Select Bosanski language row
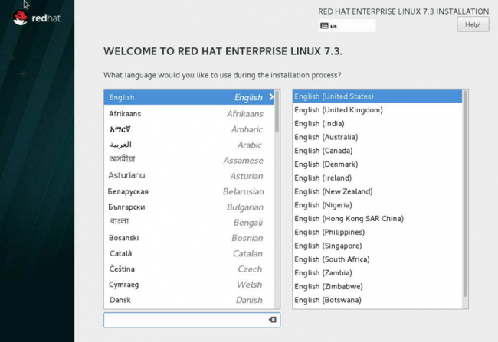 tap(189, 238)
